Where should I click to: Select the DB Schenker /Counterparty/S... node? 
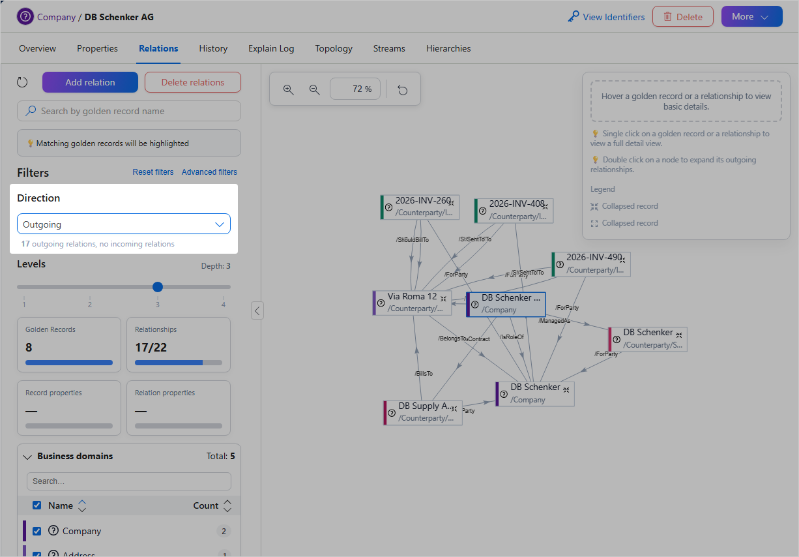tap(647, 339)
